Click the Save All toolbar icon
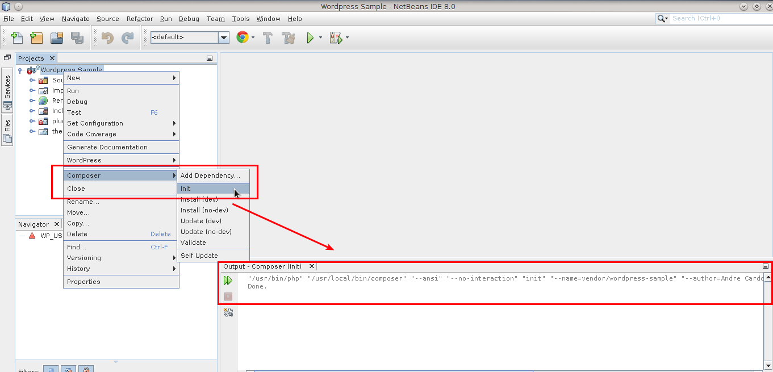This screenshot has height=372, width=773. coord(77,38)
